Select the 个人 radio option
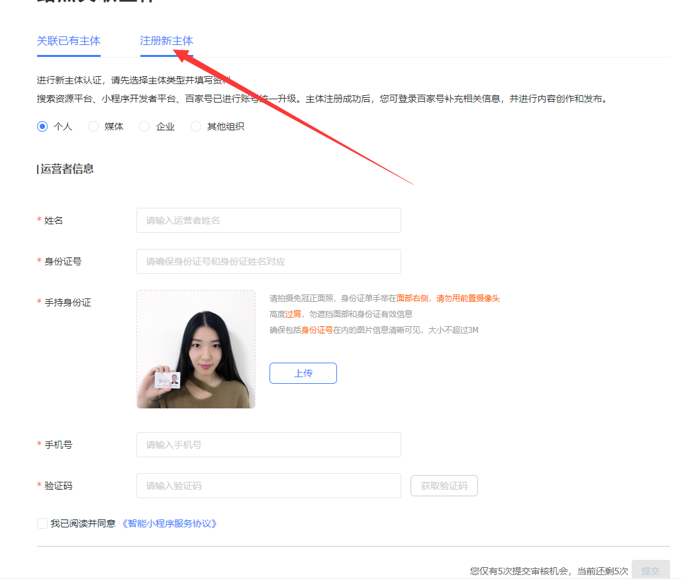 coord(42,126)
